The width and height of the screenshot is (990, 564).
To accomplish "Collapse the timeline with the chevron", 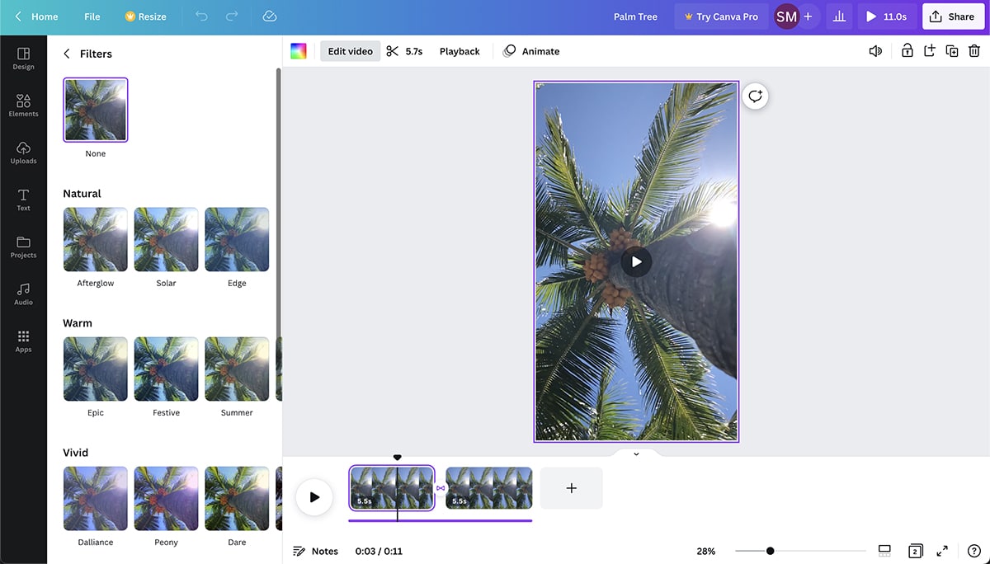I will [x=635, y=453].
